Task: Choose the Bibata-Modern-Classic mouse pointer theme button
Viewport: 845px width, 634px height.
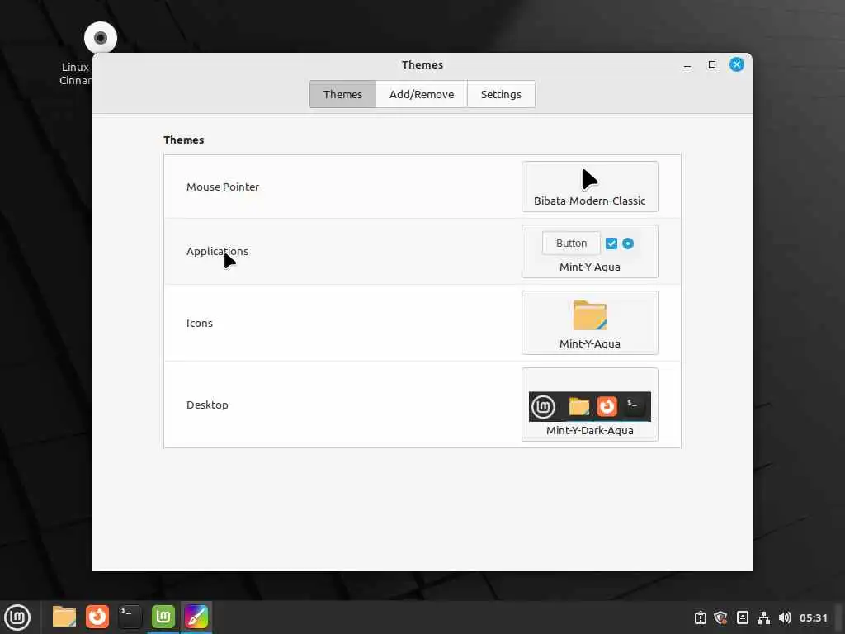Action: pyautogui.click(x=589, y=187)
